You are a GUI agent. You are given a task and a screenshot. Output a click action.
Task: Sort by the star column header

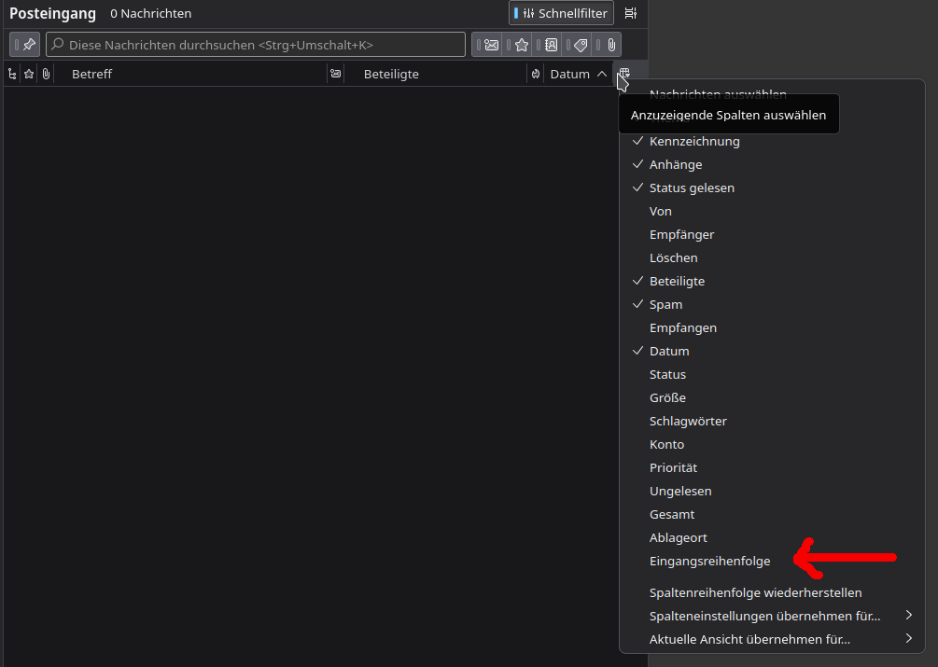[x=29, y=74]
